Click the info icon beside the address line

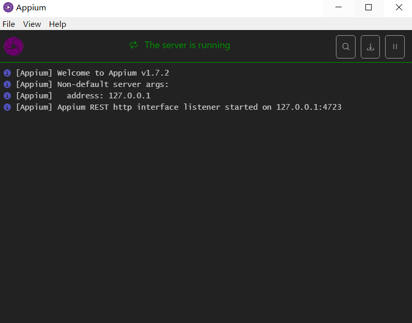pos(7,96)
